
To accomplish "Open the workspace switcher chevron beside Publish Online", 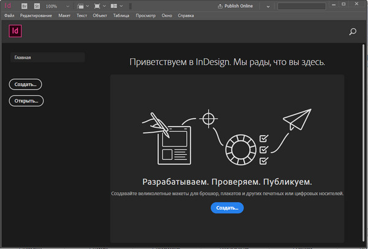I will point(267,6).
